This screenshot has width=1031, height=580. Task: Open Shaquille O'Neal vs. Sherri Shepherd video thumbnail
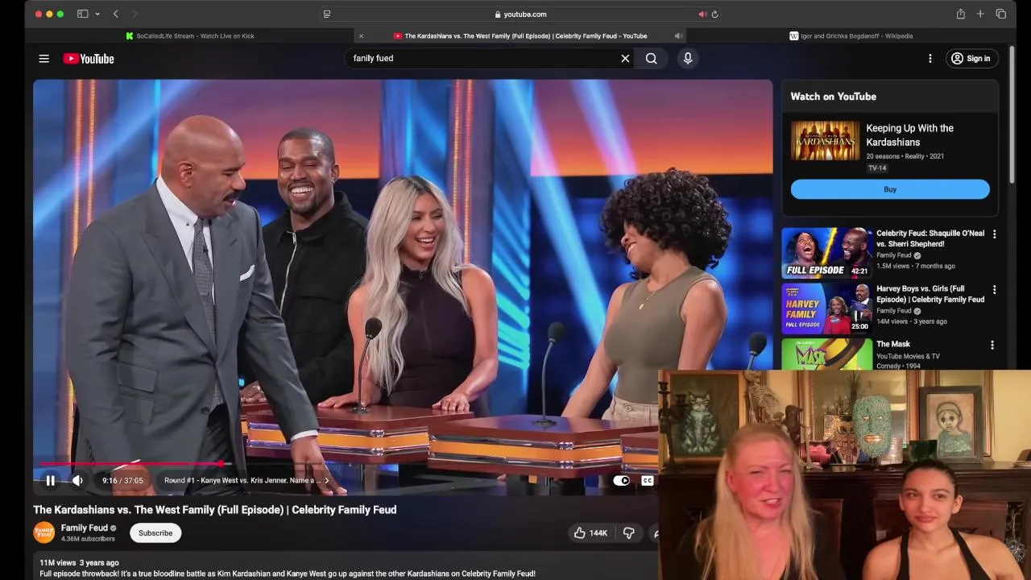(826, 253)
